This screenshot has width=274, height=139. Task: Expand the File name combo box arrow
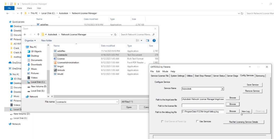coord(117,102)
